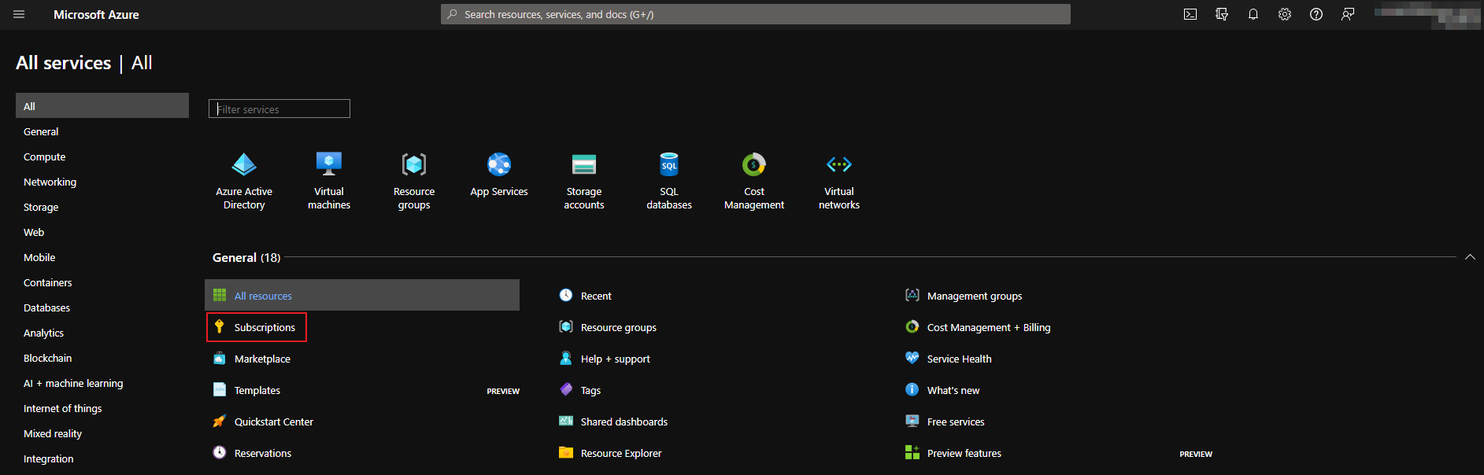1484x475 pixels.
Task: Open portal settings gear icon
Action: [1285, 14]
